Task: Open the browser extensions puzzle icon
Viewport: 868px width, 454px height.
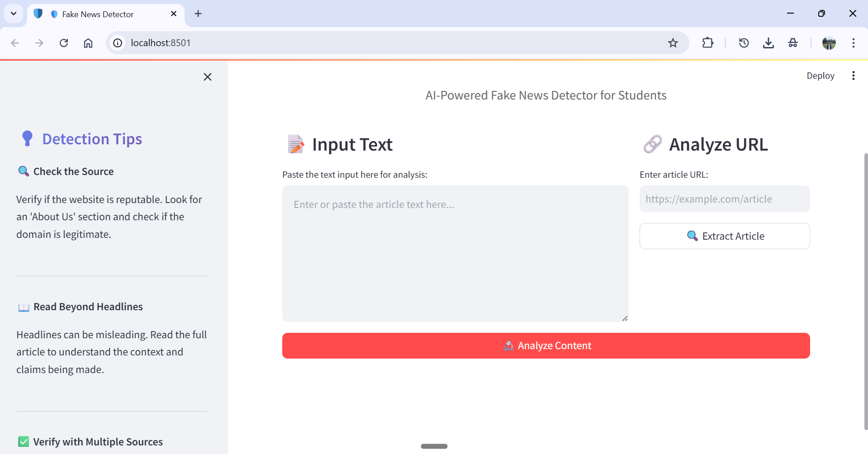Action: 708,43
